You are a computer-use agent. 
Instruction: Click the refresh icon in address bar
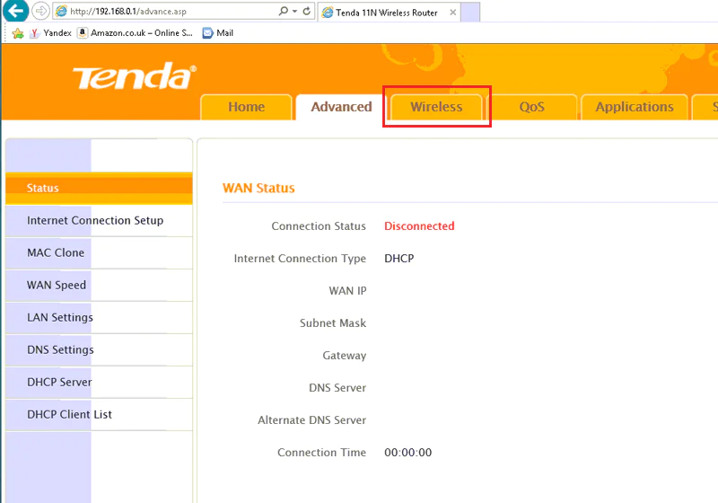tap(307, 12)
